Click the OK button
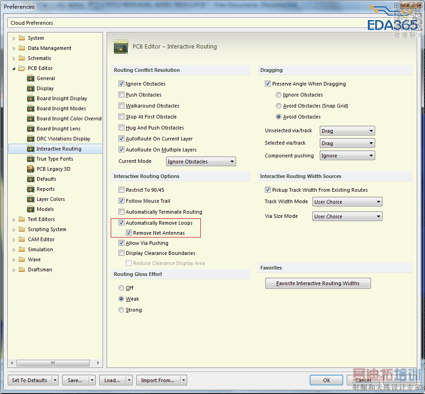This screenshot has width=425, height=394. click(x=326, y=380)
